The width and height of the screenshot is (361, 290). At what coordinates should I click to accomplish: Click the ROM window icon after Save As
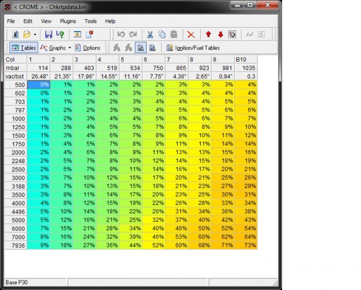[x=77, y=34]
